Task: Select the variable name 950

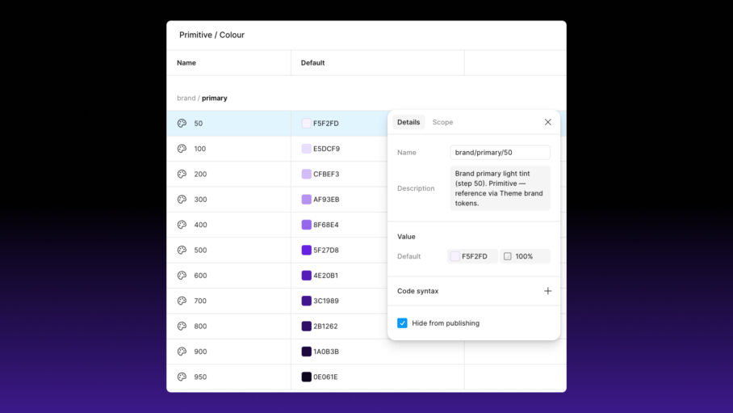Action: 200,377
